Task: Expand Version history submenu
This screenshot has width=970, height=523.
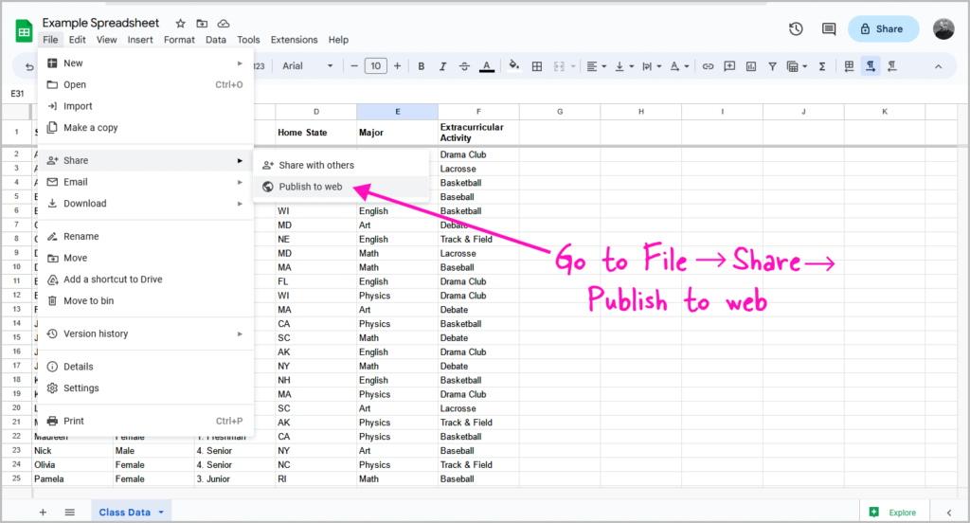Action: [x=145, y=334]
